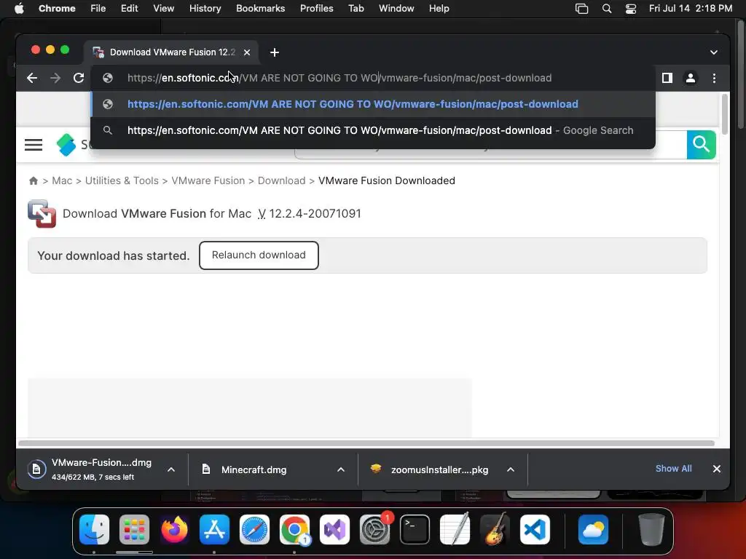The image size is (746, 559).
Task: Click inside the address bar URL
Action: pyautogui.click(x=339, y=78)
